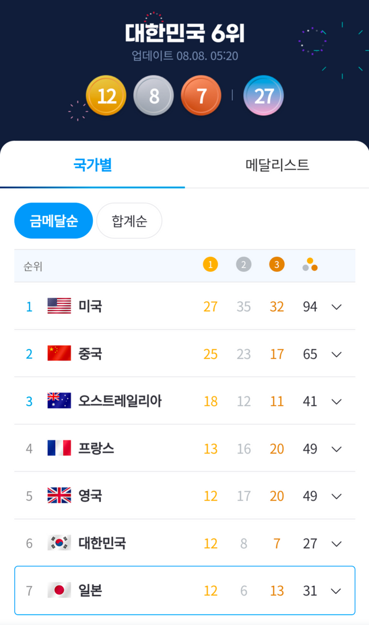Click the 영국 country name

(x=91, y=495)
